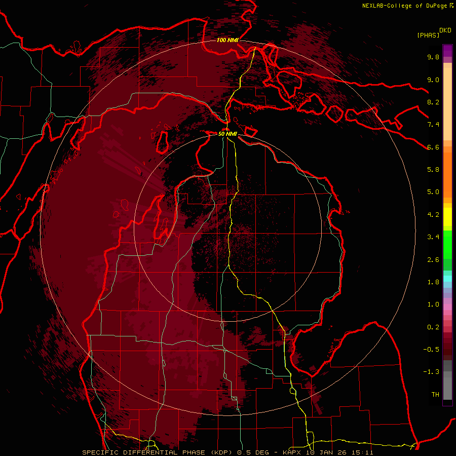Select the 2.6 scale value
Screen dimensions: 456x456
click(x=433, y=260)
